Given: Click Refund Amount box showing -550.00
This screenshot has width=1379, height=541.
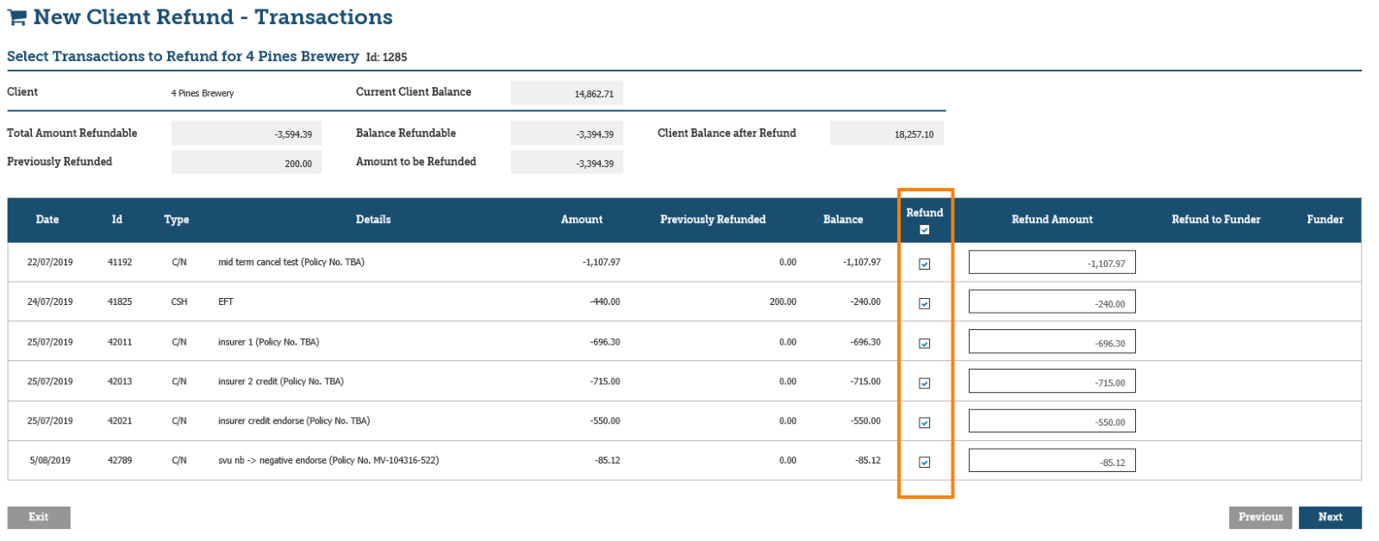Looking at the screenshot, I should pyautogui.click(x=1051, y=421).
